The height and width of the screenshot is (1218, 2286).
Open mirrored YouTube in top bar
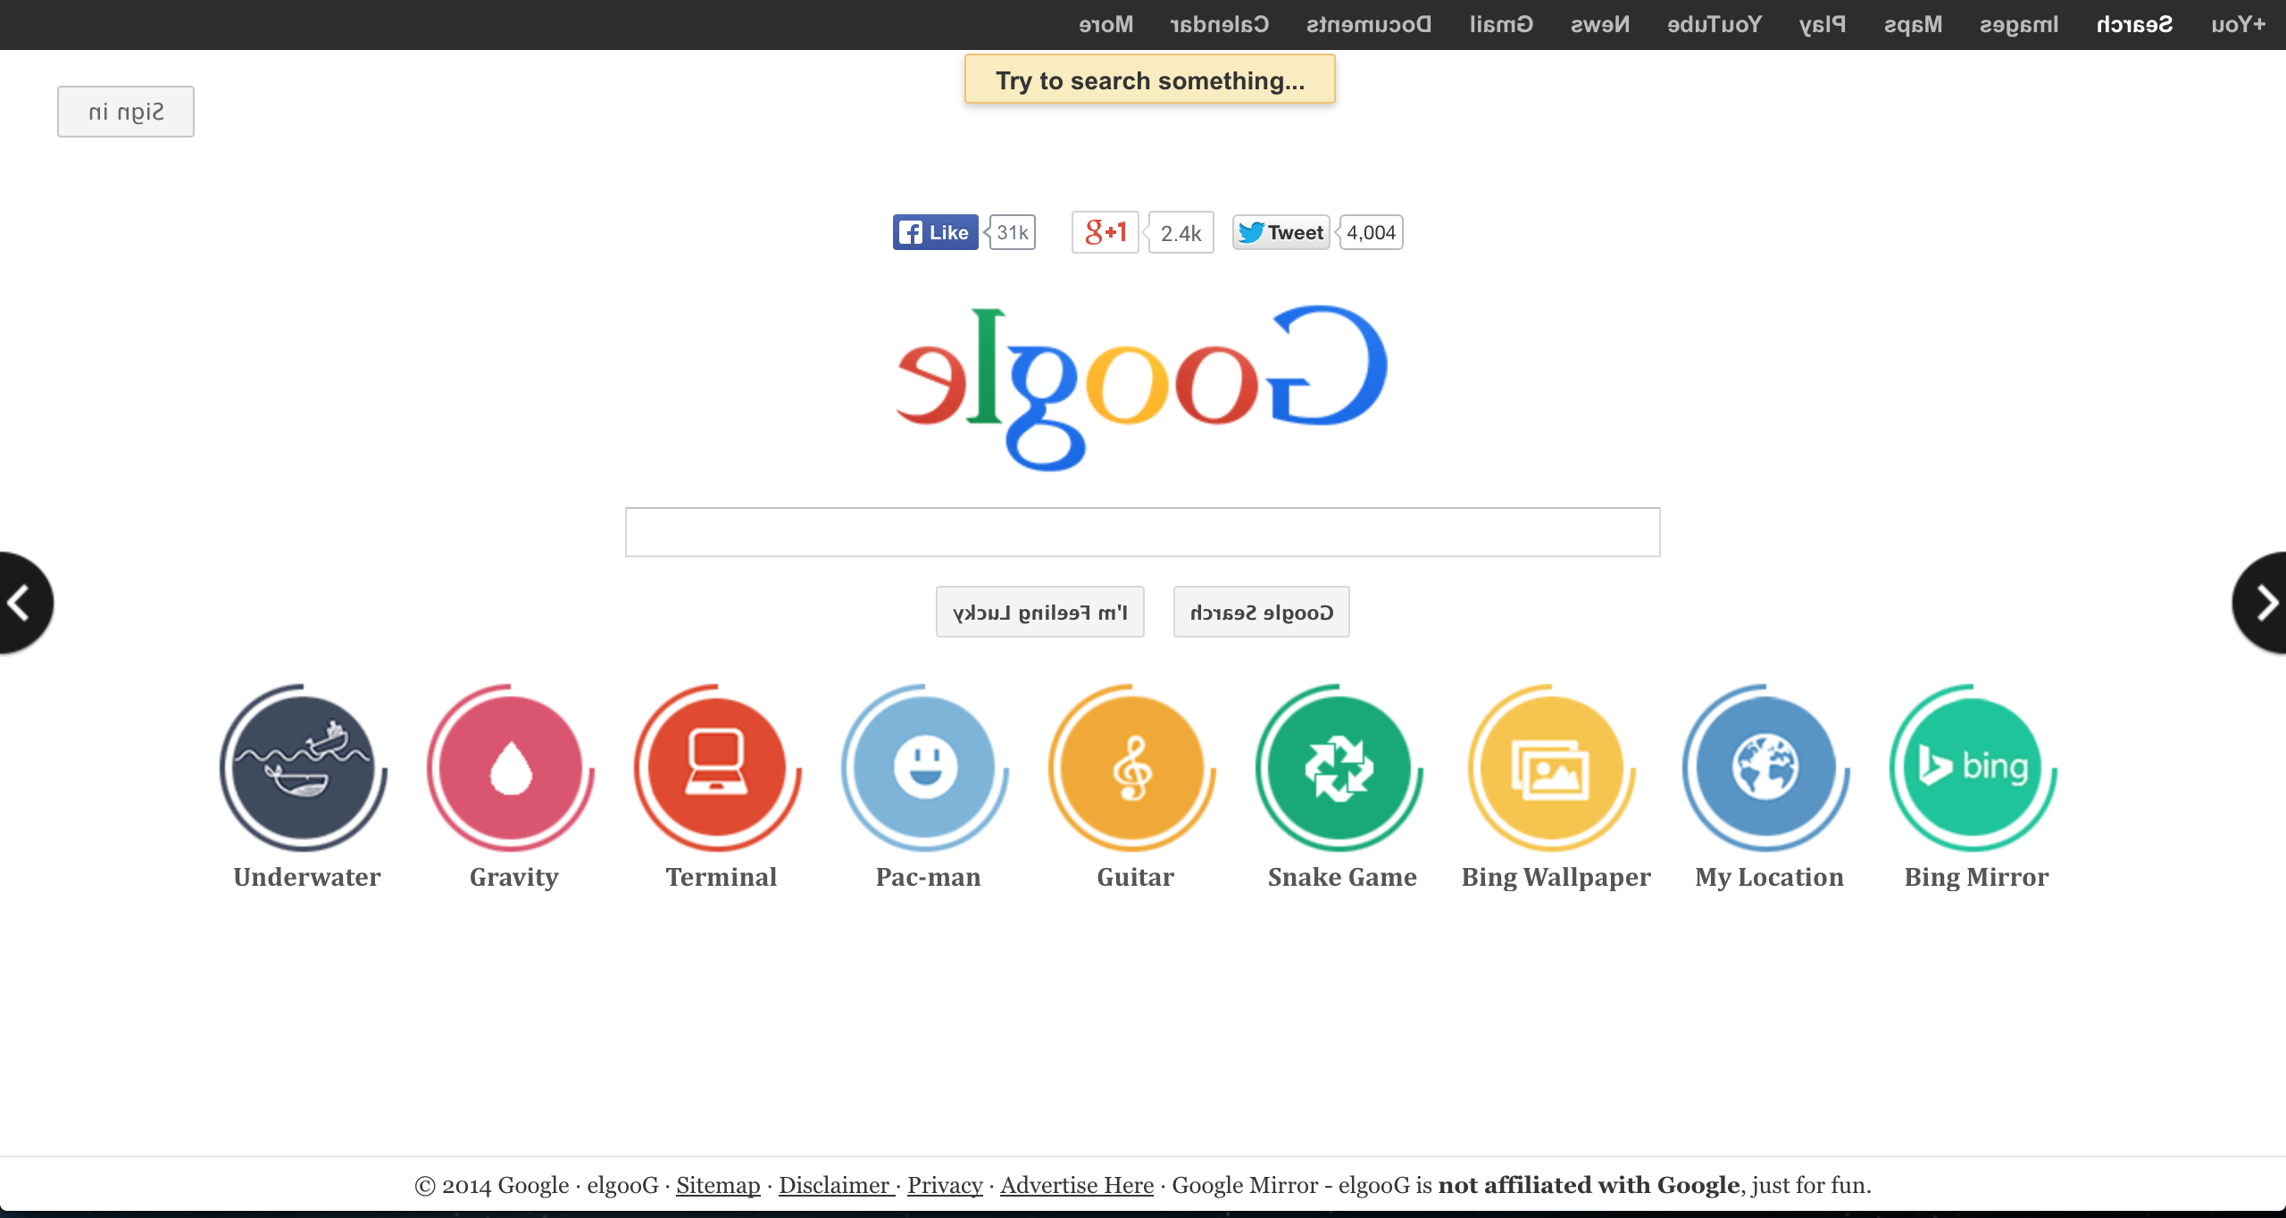click(1714, 25)
